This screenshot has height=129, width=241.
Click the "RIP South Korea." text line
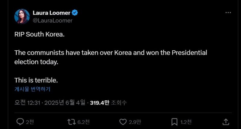tap(39, 34)
